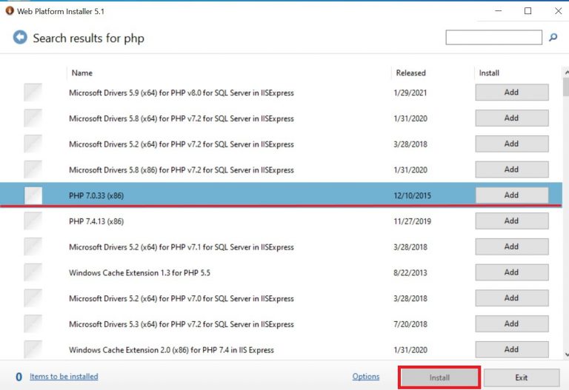Click the icon beside Windows Cache Extension 1.3
The width and height of the screenshot is (569, 390).
tap(33, 272)
